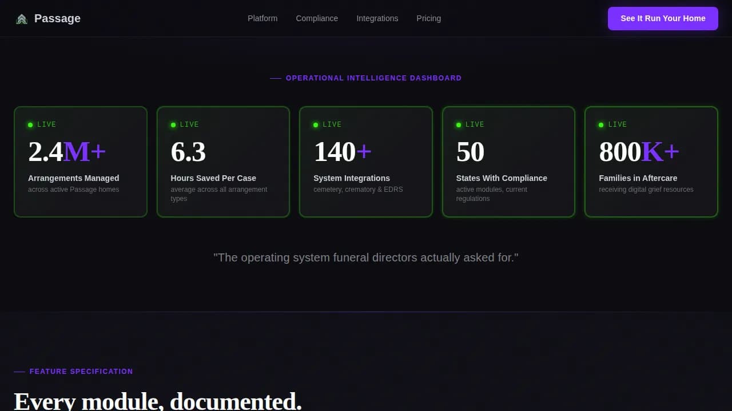Click the 'Every module, documented.' heading

pyautogui.click(x=158, y=401)
